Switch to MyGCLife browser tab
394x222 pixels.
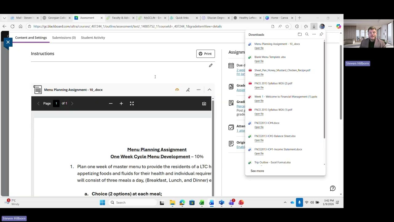point(152,18)
